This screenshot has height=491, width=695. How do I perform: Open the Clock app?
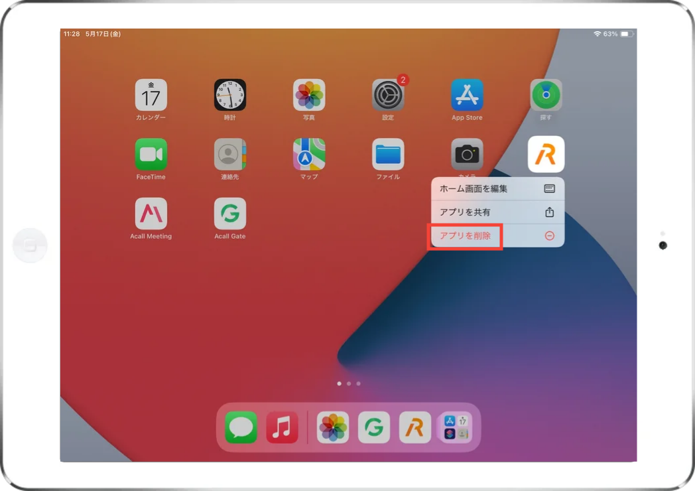pyautogui.click(x=229, y=95)
